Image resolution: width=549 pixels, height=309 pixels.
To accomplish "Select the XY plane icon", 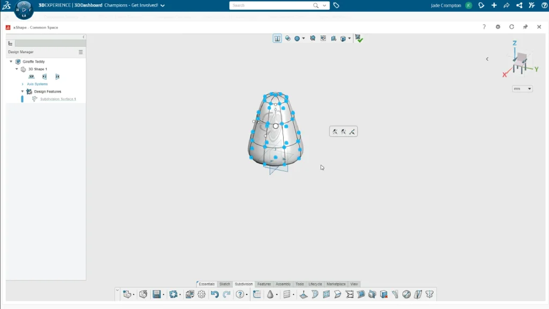I will (x=32, y=77).
